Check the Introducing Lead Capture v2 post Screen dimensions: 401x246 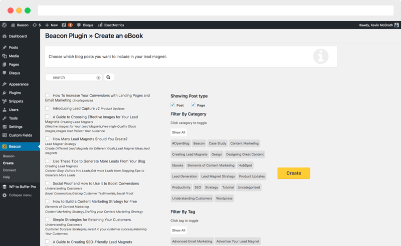click(x=47, y=108)
